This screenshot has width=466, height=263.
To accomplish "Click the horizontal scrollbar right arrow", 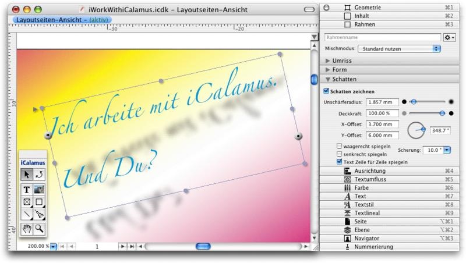I will coord(305,246).
